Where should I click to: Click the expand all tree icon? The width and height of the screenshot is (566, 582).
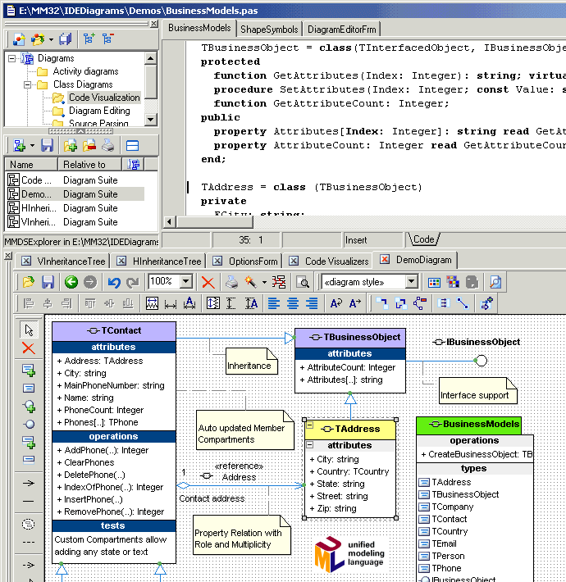(89, 39)
